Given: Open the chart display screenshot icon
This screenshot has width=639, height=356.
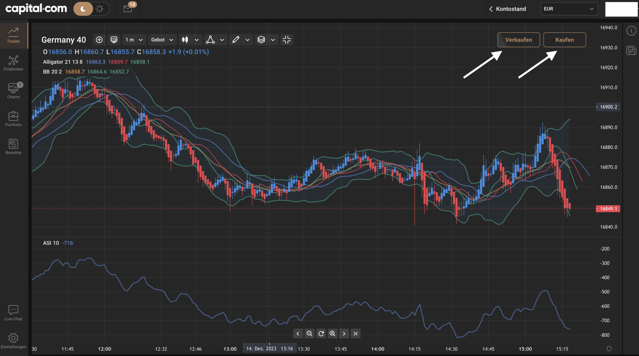Looking at the screenshot, I should (x=114, y=40).
